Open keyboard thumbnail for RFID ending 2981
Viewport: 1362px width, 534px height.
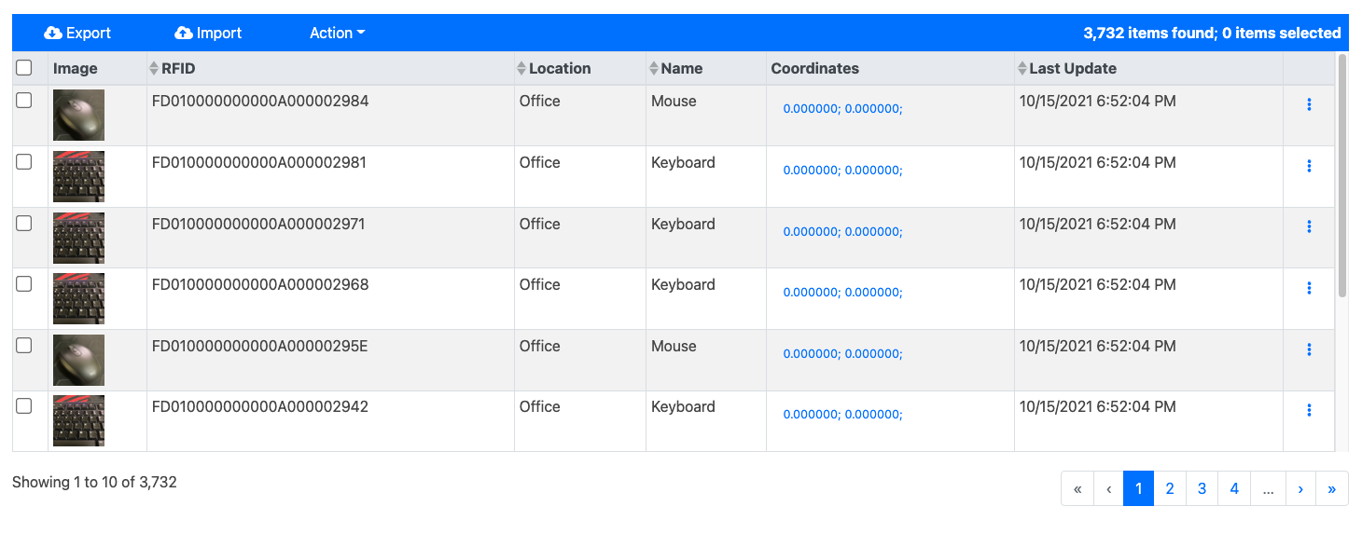[78, 177]
